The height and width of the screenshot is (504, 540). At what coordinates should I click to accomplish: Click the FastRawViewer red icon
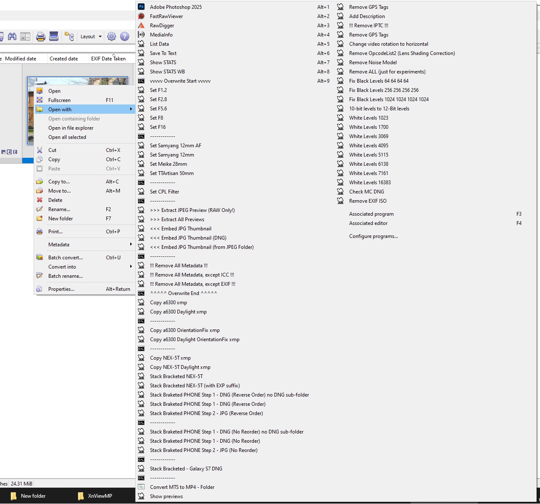[141, 16]
